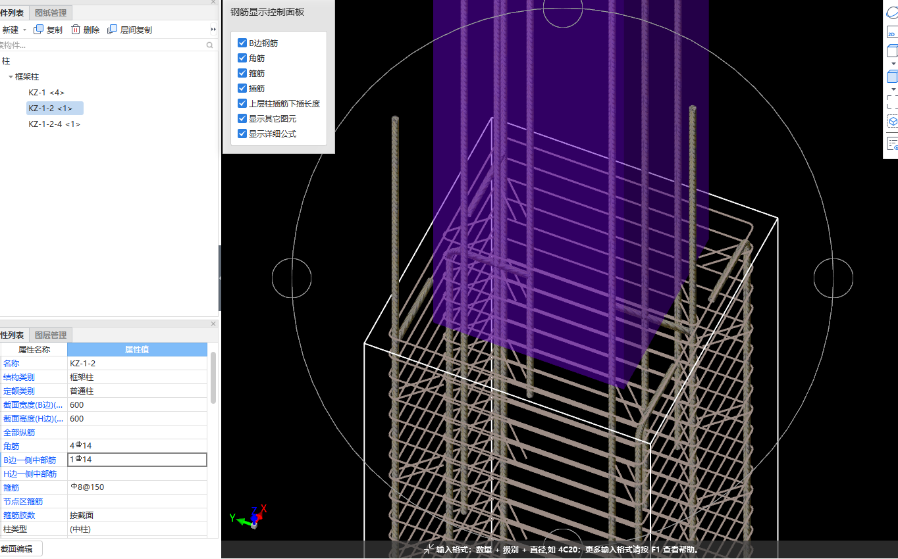898x559 pixels.
Task: Click the 删除 trash icon
Action: coord(76,30)
